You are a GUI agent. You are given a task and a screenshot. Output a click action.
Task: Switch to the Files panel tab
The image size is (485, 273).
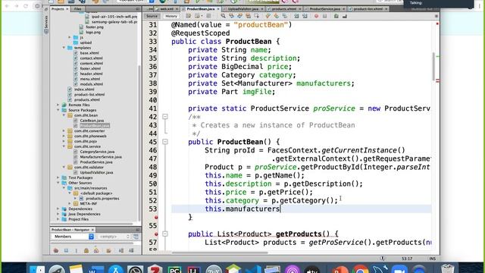[77, 9]
